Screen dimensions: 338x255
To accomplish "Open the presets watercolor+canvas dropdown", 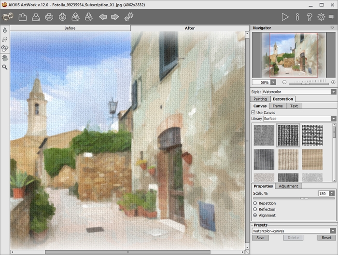I will pyautogui.click(x=333, y=231).
